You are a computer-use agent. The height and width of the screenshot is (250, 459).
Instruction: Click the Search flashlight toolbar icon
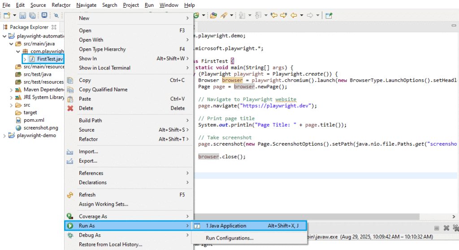[x=224, y=15]
